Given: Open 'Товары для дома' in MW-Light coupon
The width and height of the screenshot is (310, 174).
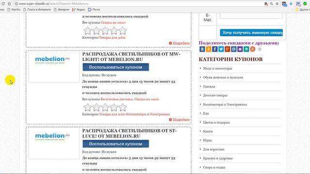Looking at the screenshot, I should pyautogui.click(x=112, y=114).
